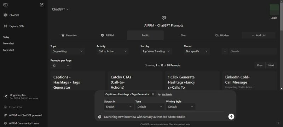283x127 pixels.
Task: Open the Tone dropdown
Action: [150, 107]
